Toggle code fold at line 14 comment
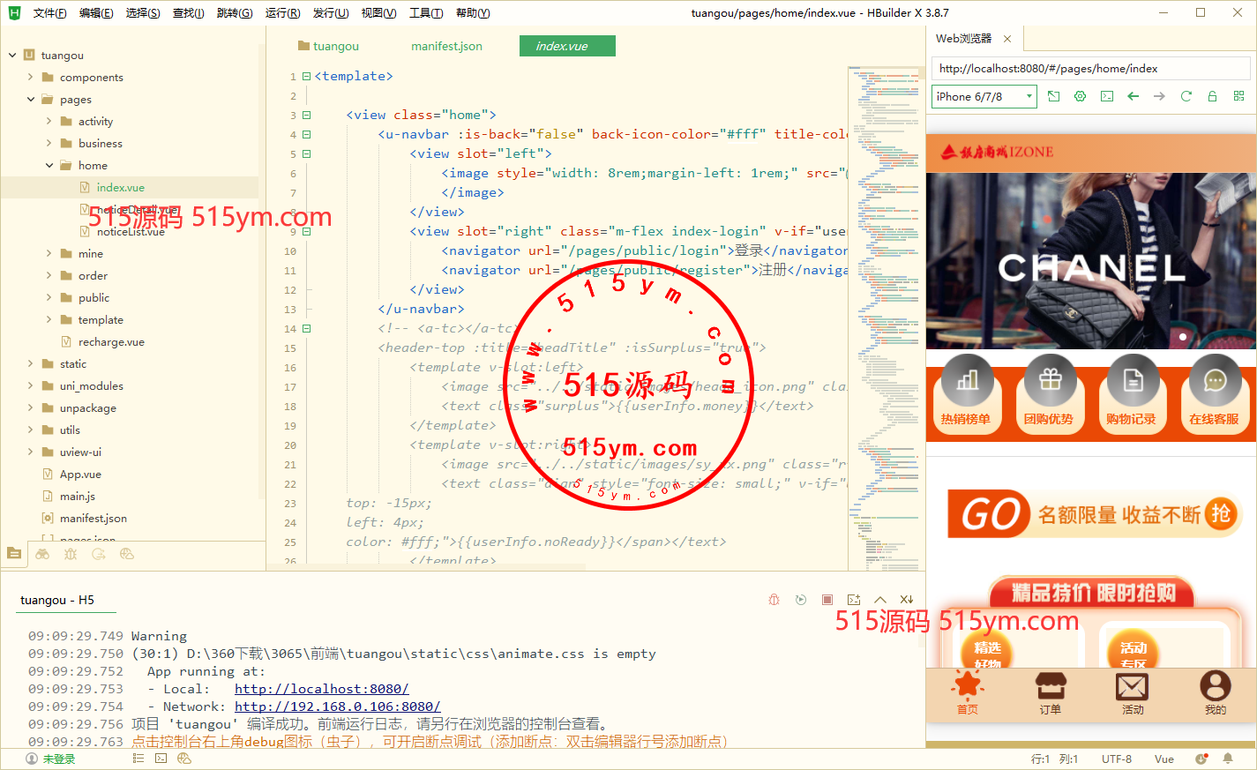The width and height of the screenshot is (1257, 770). [306, 329]
